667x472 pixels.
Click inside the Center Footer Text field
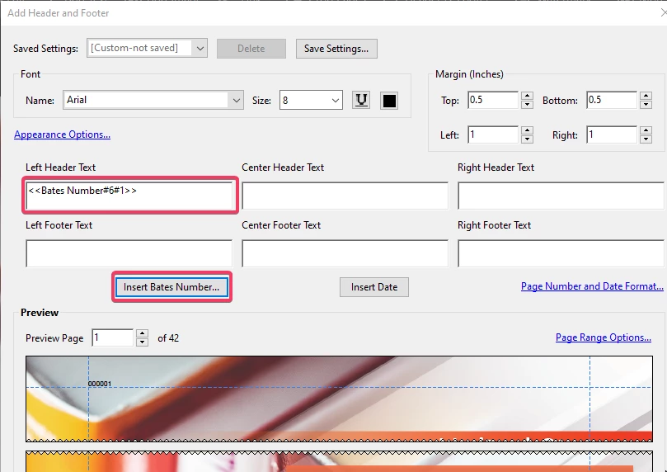point(345,253)
